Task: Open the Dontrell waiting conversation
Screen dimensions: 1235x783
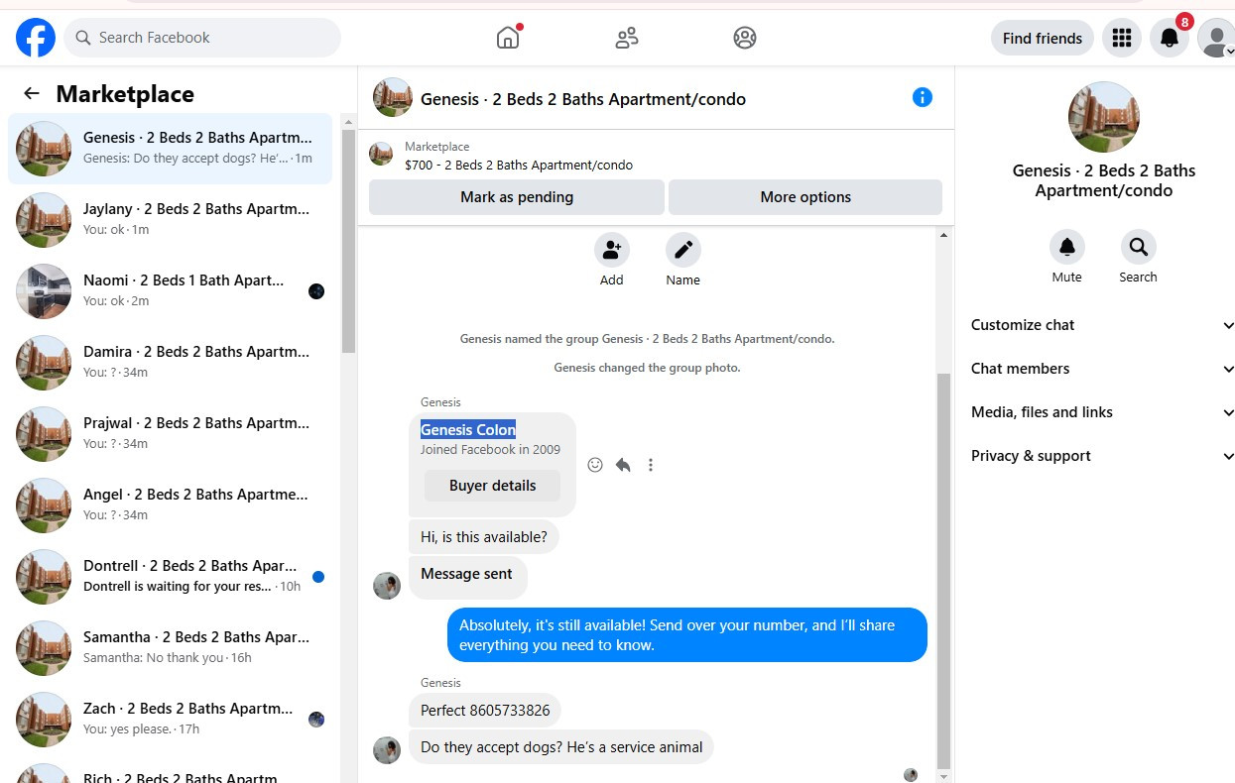Action: click(171, 577)
